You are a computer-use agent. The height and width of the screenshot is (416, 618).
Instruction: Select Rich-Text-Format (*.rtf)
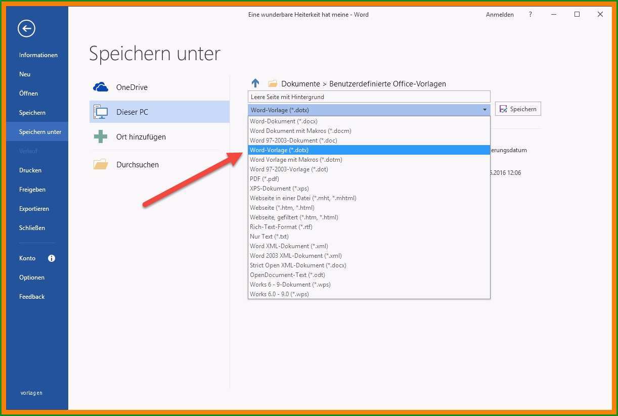click(369, 227)
